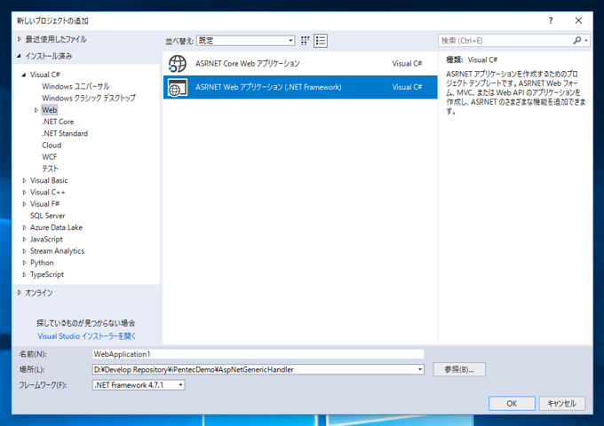Expand the Azure Data Lake node
The width and height of the screenshot is (604, 426).
tap(24, 228)
